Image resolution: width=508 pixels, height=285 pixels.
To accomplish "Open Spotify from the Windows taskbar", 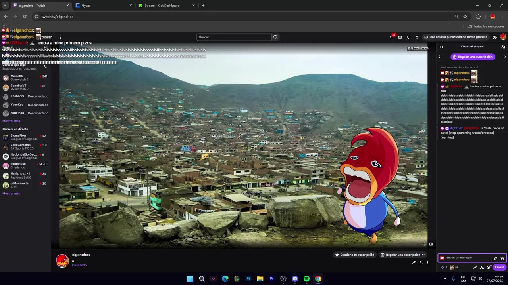I will click(x=306, y=279).
